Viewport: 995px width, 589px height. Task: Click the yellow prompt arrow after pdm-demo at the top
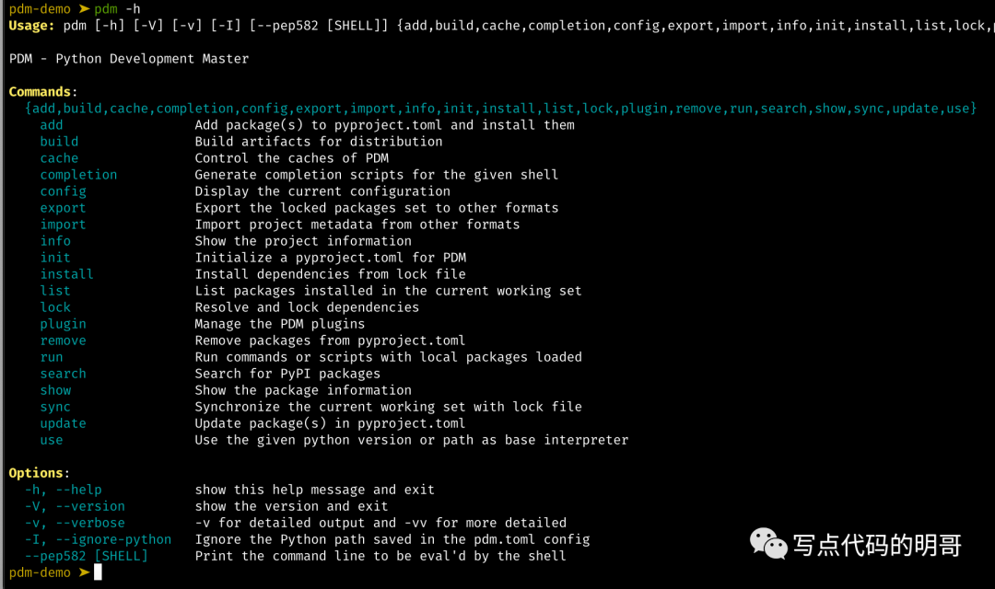pyautogui.click(x=84, y=9)
